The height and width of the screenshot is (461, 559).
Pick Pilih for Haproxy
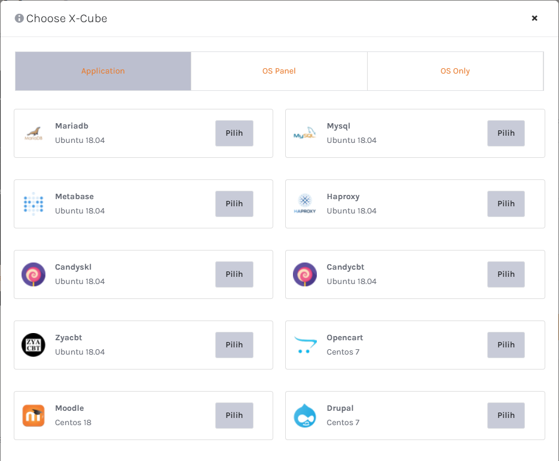click(x=506, y=203)
